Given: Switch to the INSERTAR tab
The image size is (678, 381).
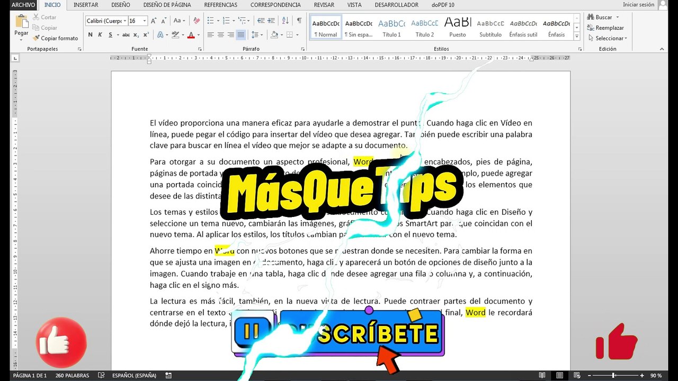Looking at the screenshot, I should coord(86,5).
